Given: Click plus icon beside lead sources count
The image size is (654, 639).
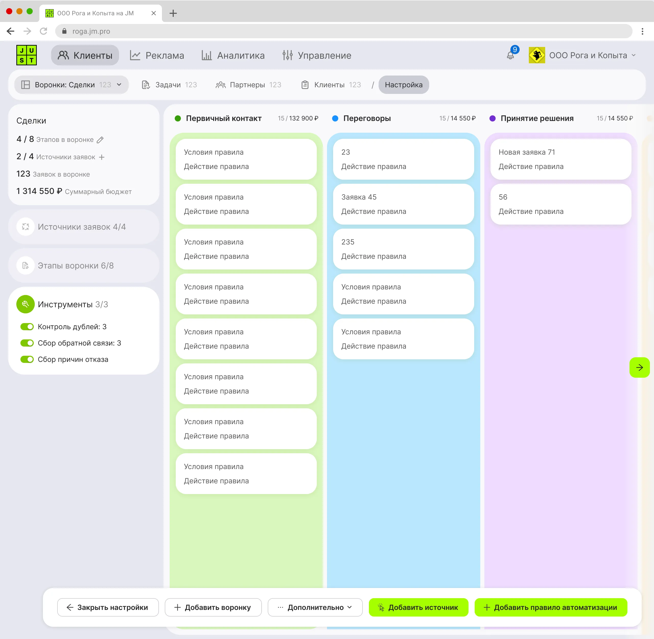Looking at the screenshot, I should [x=102, y=157].
